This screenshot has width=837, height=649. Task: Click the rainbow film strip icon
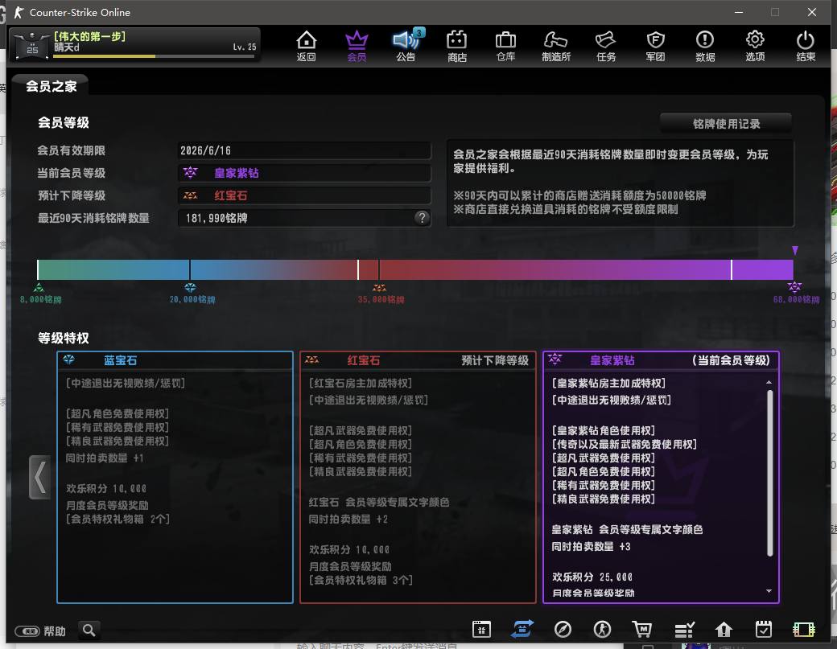coord(804,630)
